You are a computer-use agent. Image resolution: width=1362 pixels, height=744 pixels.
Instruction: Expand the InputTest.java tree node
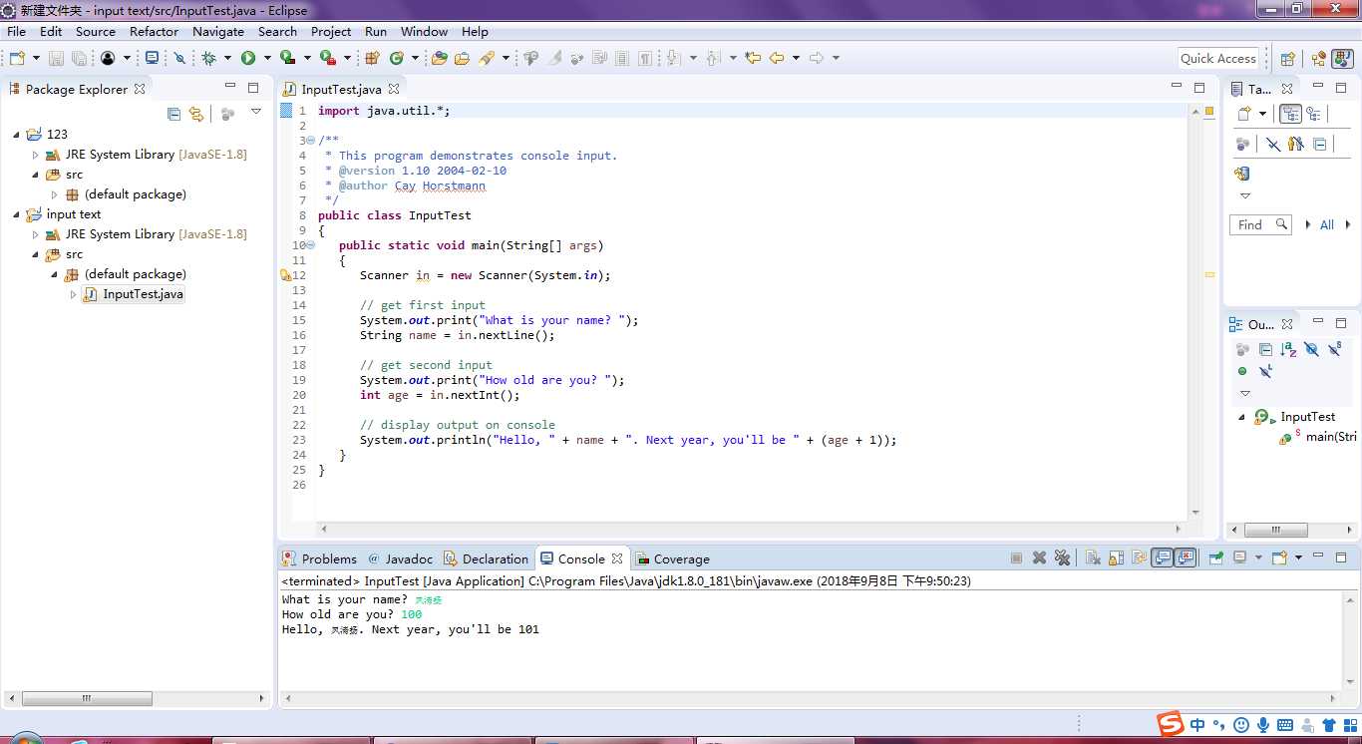pyautogui.click(x=73, y=294)
